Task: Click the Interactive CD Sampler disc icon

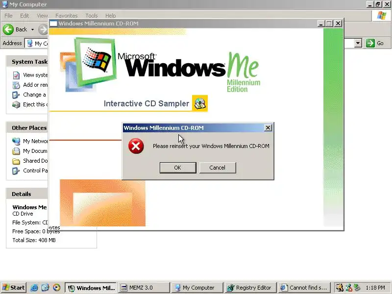Action: pyautogui.click(x=200, y=103)
